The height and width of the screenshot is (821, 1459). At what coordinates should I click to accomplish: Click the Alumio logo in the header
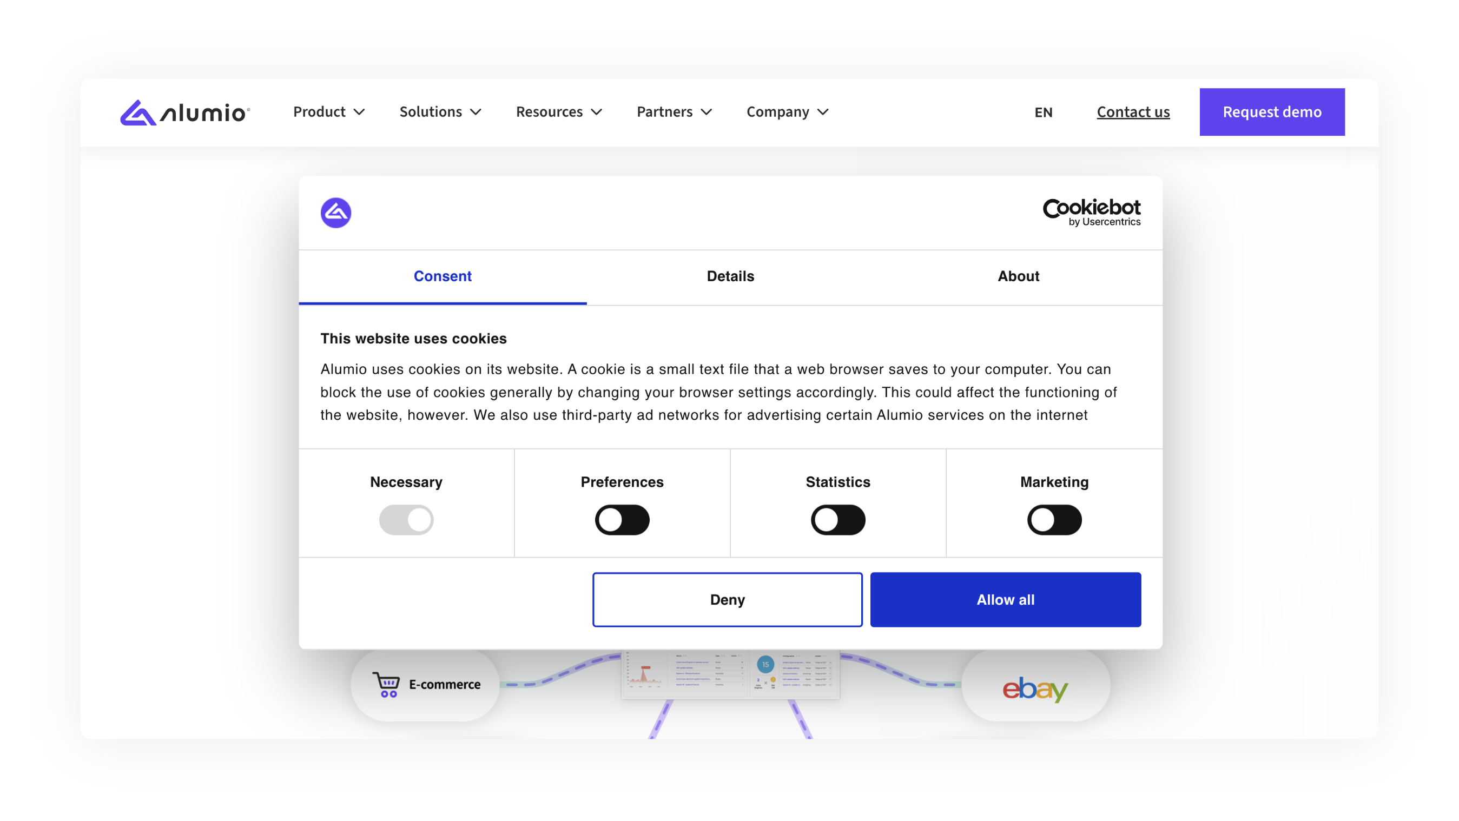[184, 112]
